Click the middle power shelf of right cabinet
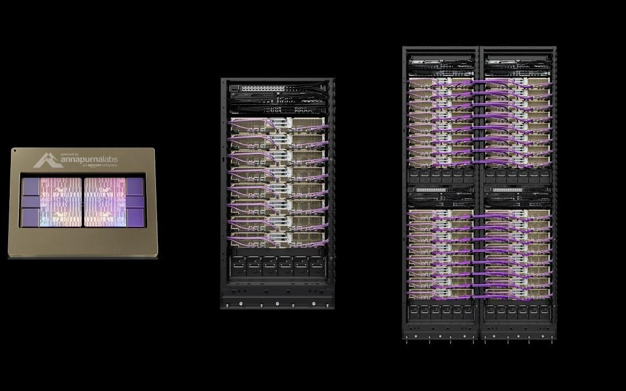 pyautogui.click(x=518, y=176)
